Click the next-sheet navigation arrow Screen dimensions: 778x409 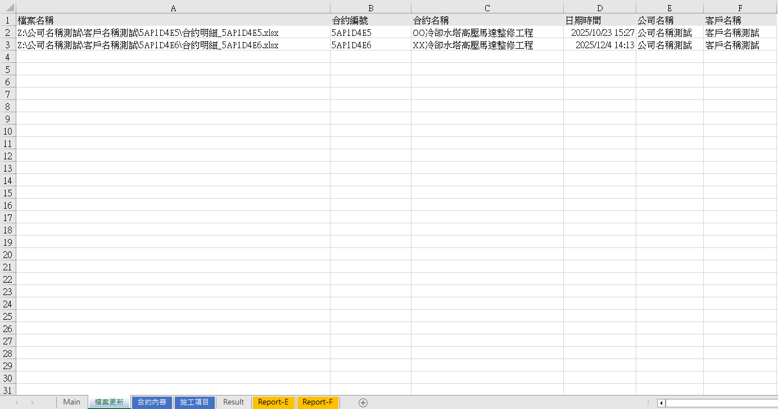33,402
